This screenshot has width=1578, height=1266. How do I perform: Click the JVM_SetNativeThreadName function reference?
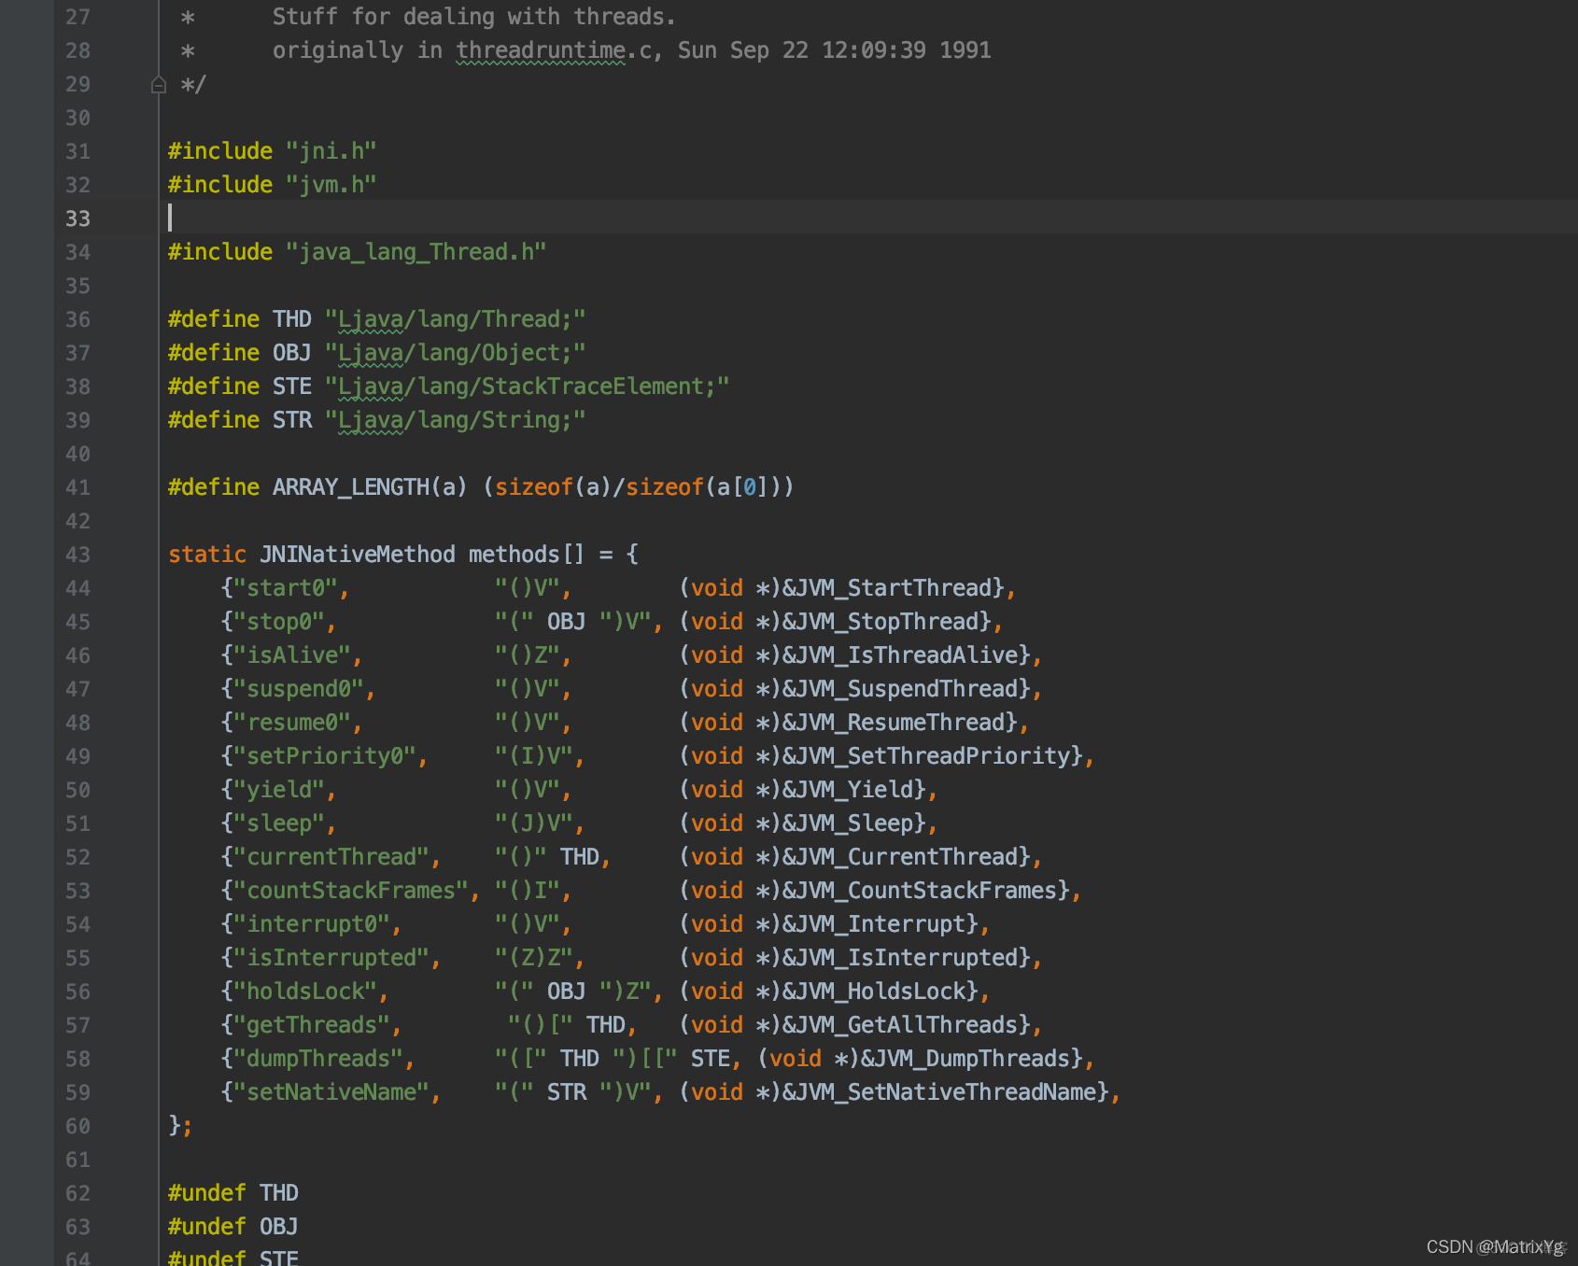pyautogui.click(x=945, y=1092)
